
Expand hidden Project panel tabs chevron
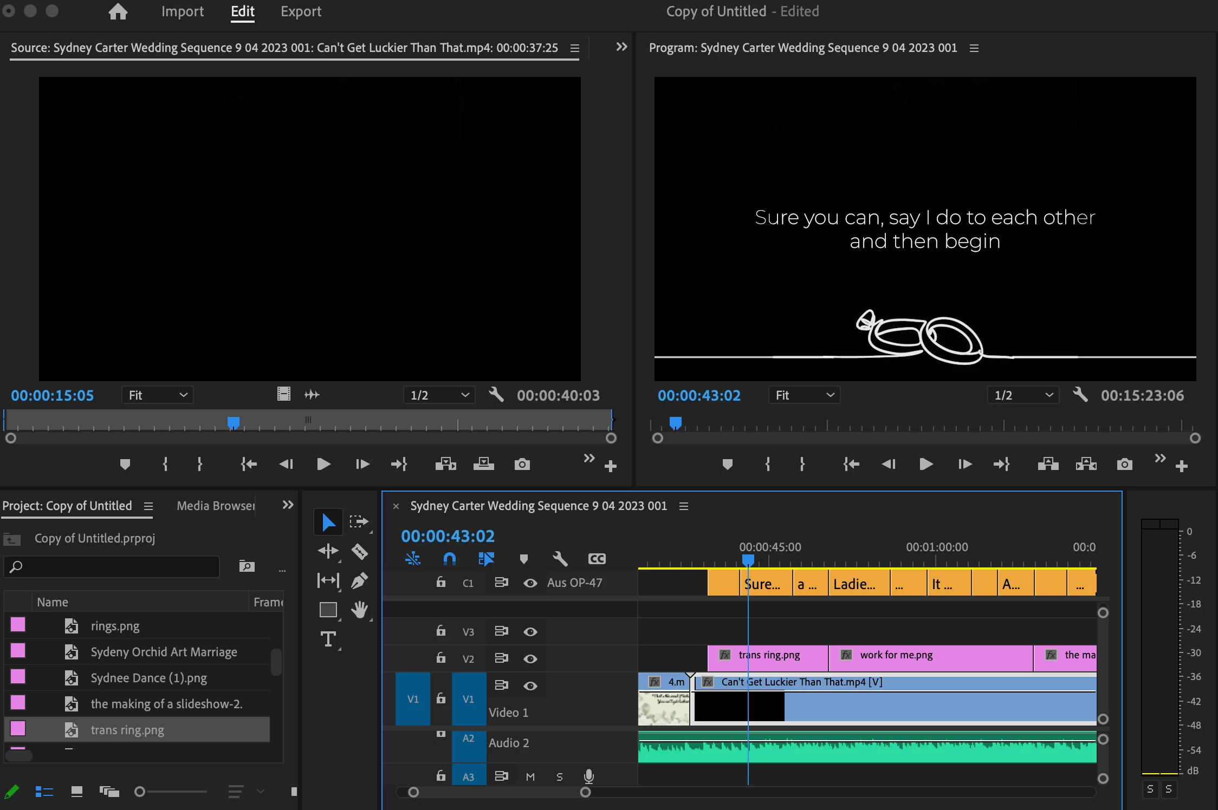[x=288, y=505]
